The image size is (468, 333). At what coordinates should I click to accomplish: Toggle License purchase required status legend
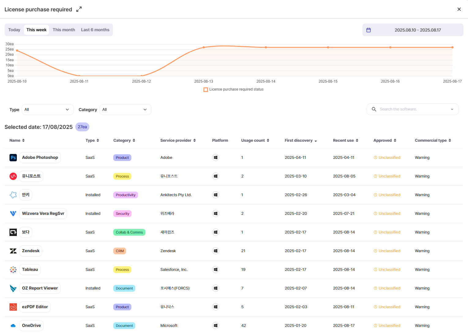coord(234,89)
